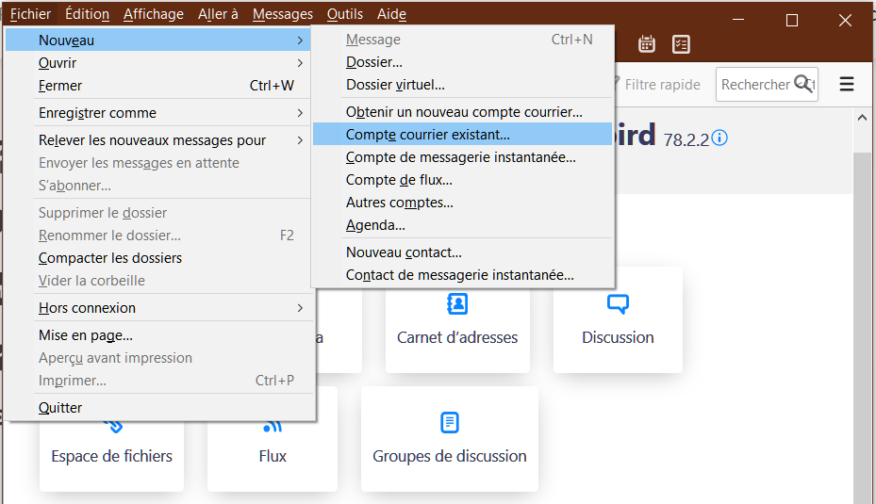Open the Outils menu in menu bar
Image resolution: width=876 pixels, height=504 pixels.
point(344,14)
